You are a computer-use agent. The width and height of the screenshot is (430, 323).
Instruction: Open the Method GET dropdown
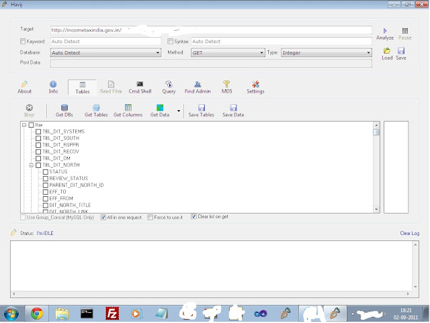tap(228, 52)
